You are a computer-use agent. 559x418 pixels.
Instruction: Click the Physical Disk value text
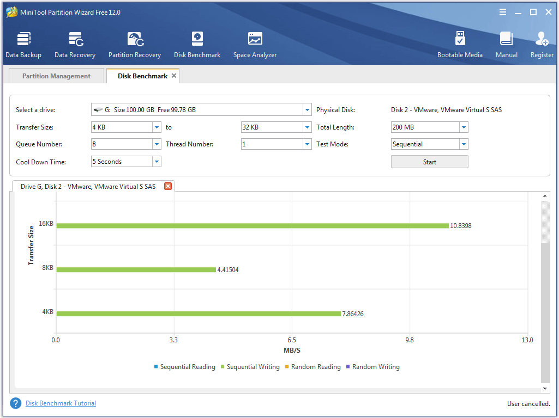(446, 110)
